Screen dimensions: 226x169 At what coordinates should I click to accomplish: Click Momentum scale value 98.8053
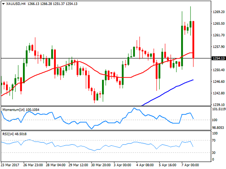(x=218, y=128)
